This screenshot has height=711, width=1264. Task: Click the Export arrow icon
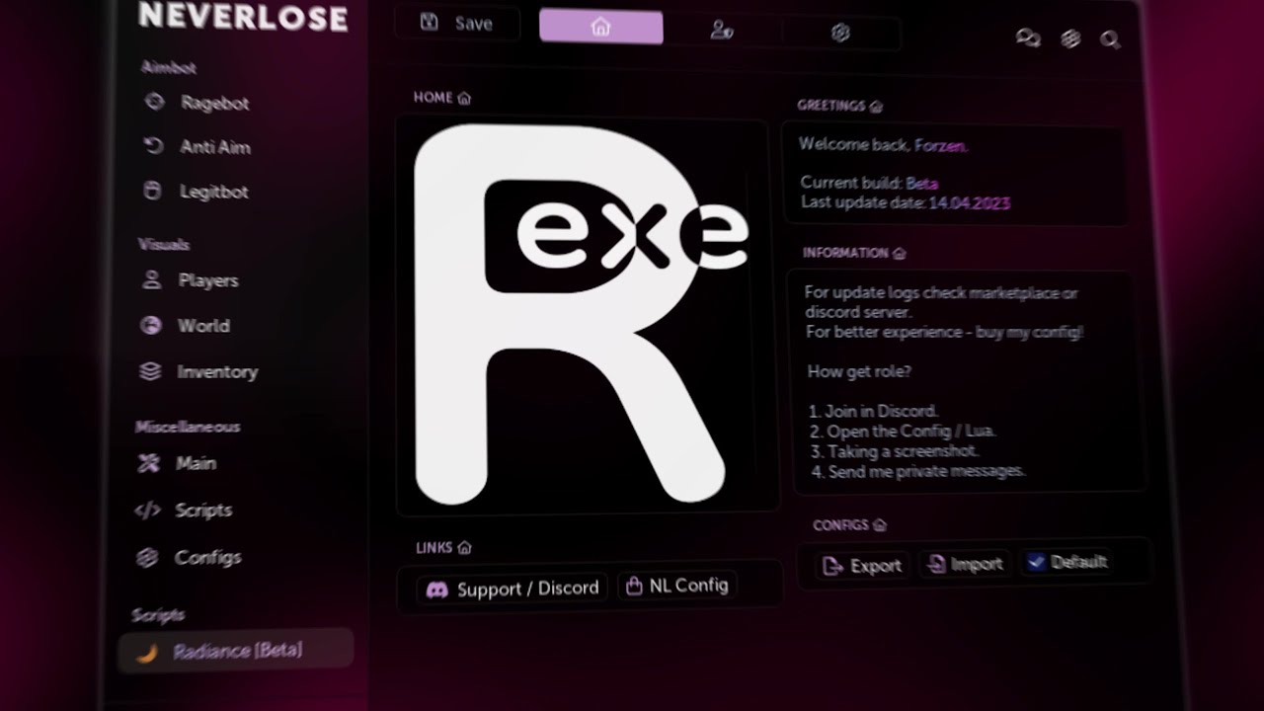(x=833, y=566)
